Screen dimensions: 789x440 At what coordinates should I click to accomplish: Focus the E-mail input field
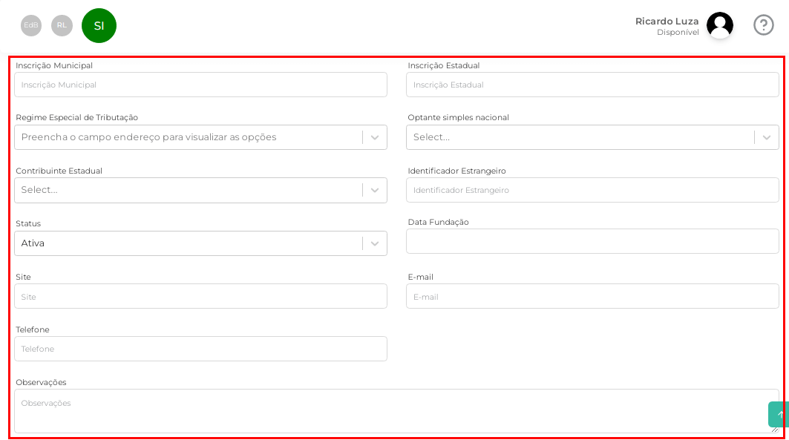592,296
